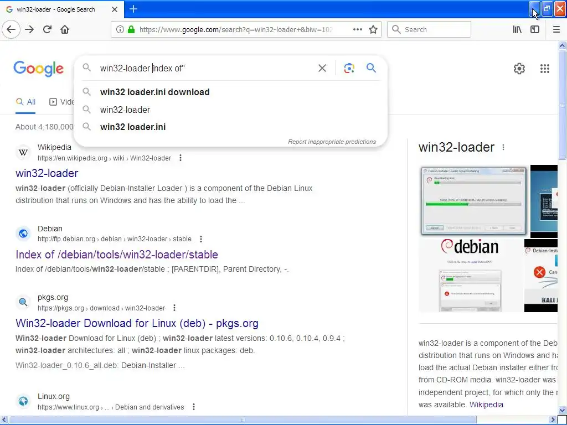567x425 pixels.
Task: Choose the suggestion win32 loader.ini download
Action: (x=231, y=92)
